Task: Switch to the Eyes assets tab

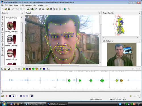Action: tap(2, 18)
